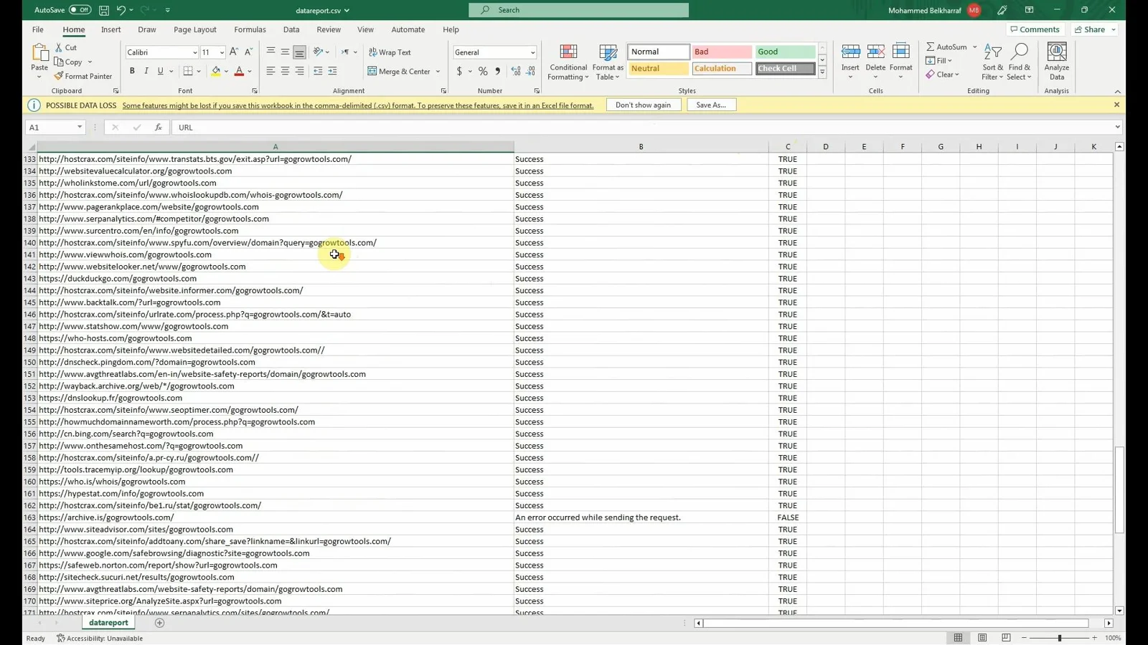Click Don't show again button
This screenshot has height=645, width=1148.
click(x=643, y=105)
